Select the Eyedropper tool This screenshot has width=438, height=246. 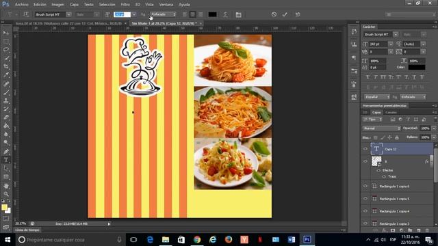[6, 75]
